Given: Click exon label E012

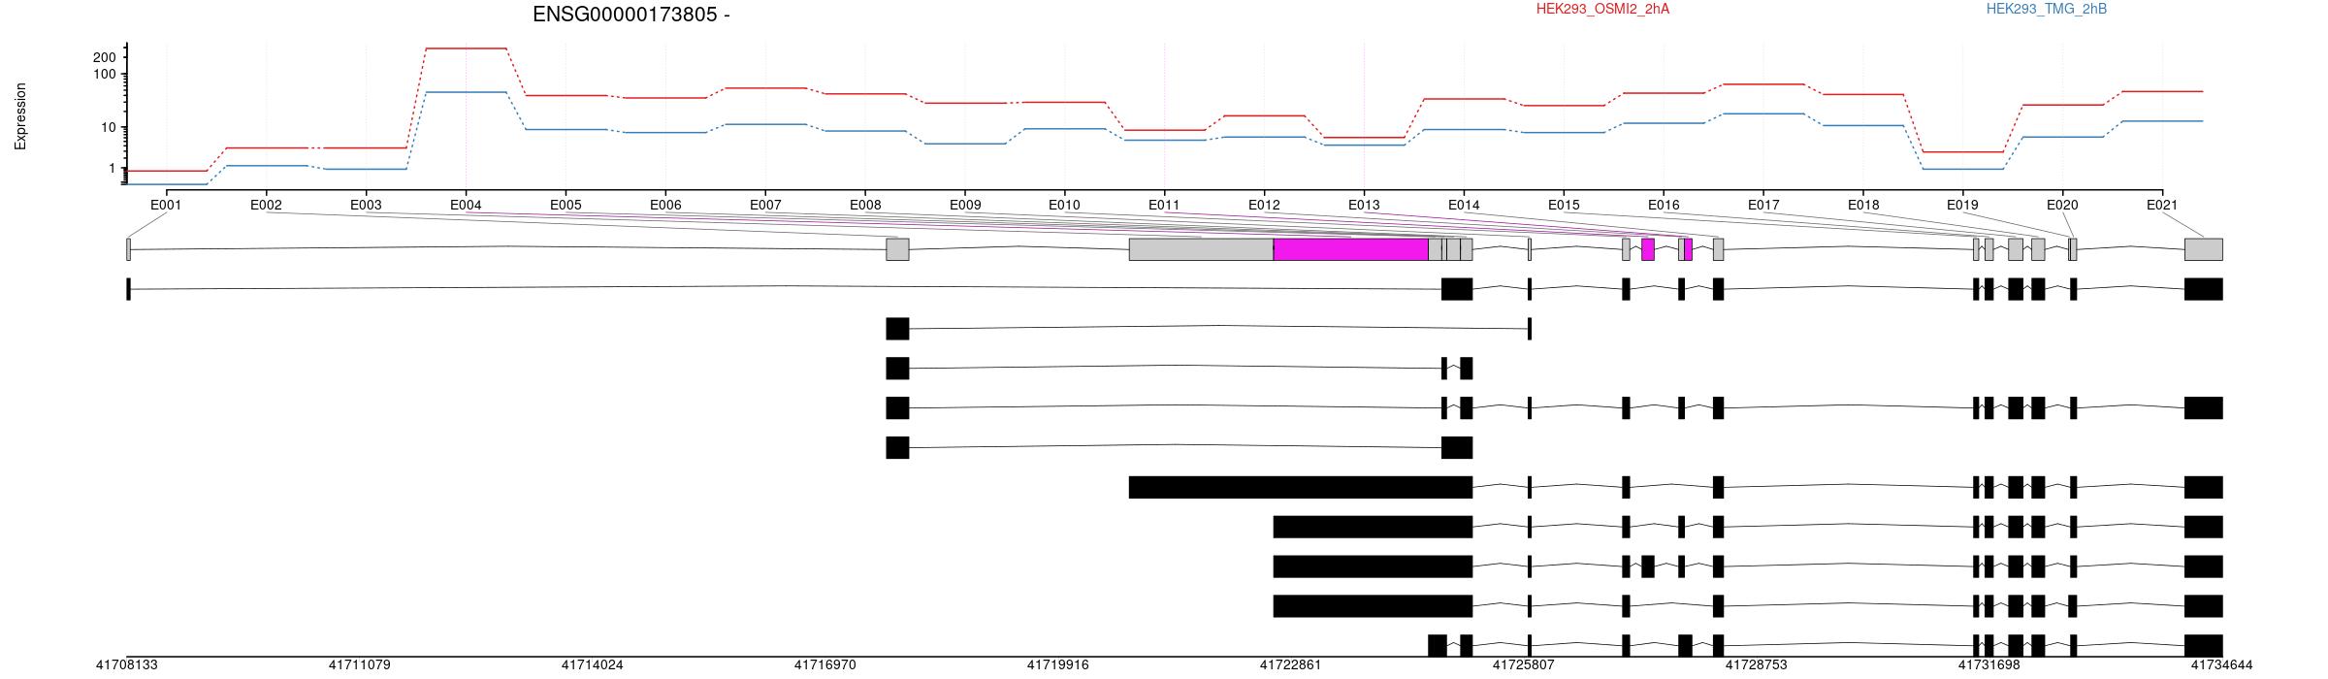Looking at the screenshot, I should (1264, 206).
